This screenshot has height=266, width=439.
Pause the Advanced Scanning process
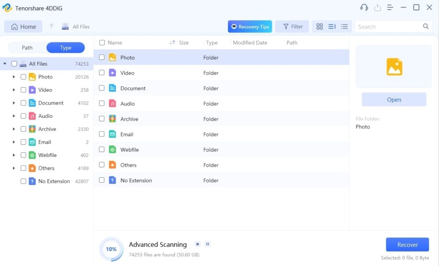[x=207, y=244]
